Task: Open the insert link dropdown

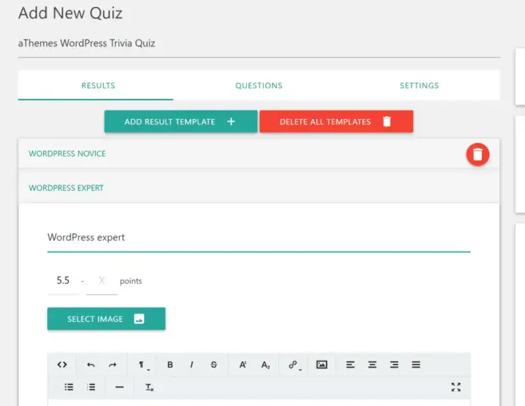Action: (295, 365)
